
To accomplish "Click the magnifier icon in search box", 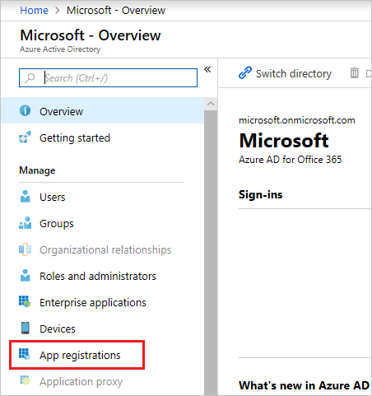I will 30,78.
